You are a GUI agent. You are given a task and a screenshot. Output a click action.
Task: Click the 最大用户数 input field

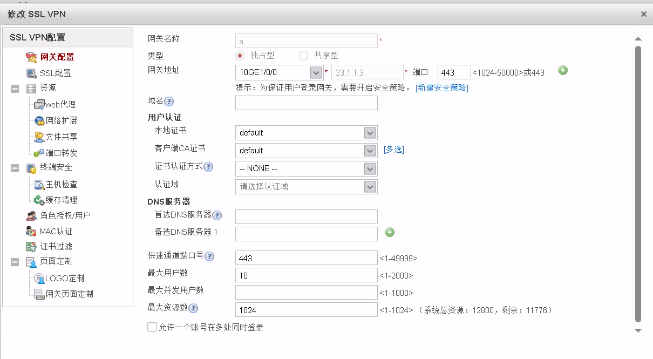coord(307,275)
